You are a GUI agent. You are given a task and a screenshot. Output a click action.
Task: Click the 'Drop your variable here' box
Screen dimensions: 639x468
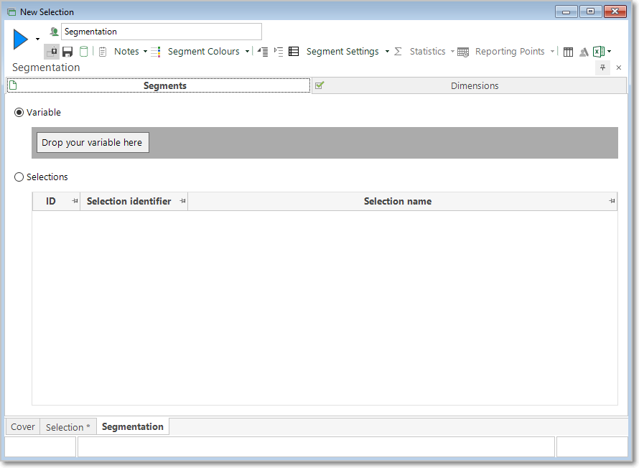[x=93, y=143]
